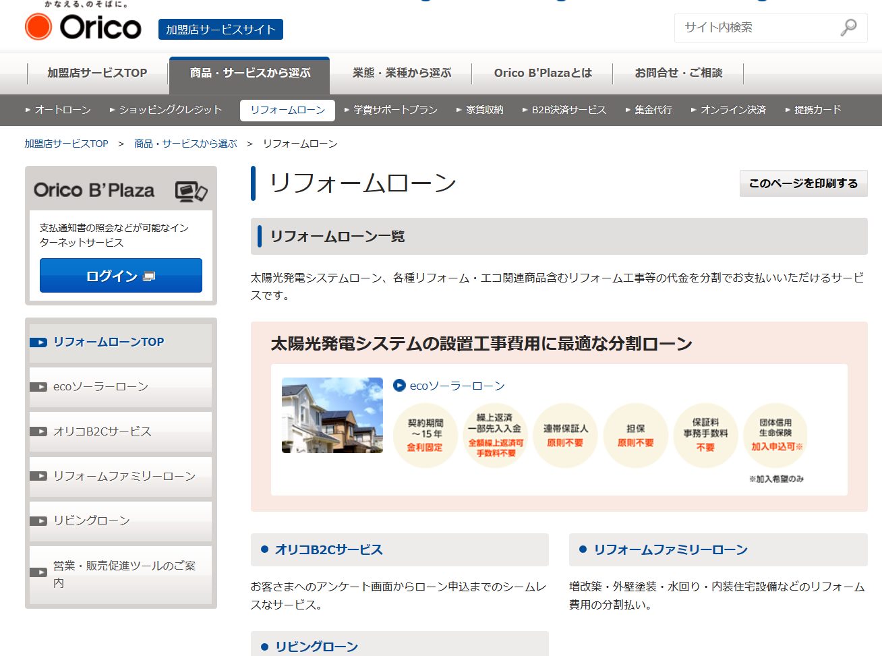Click the blue arrow icon beside ecoソーラーローン link

(x=399, y=386)
